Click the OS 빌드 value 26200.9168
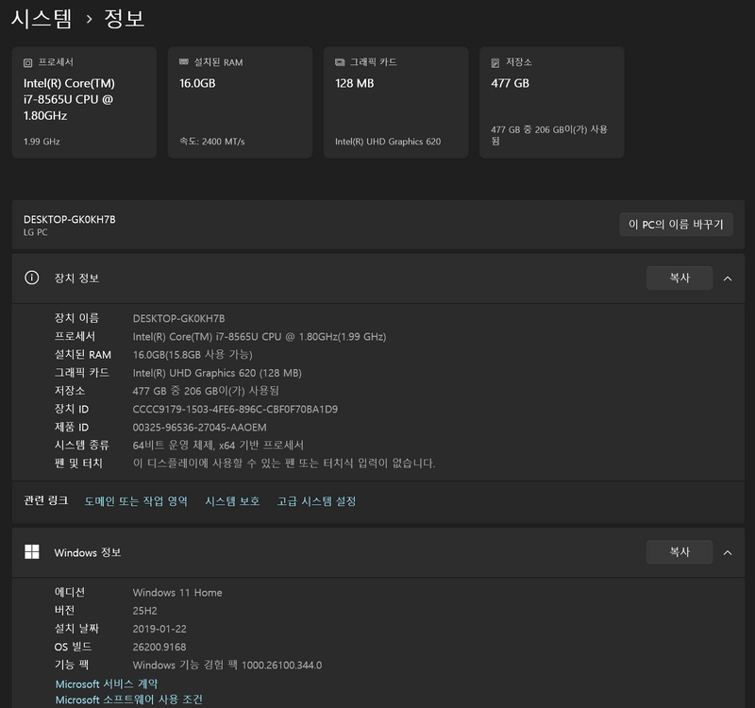The height and width of the screenshot is (708, 755). (x=159, y=647)
